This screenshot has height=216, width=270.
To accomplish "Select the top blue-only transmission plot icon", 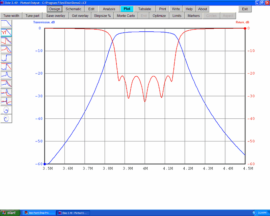I will [x=6, y=24].
